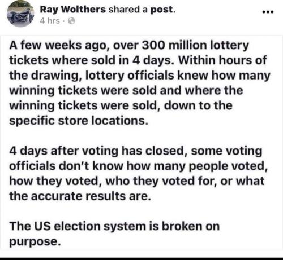Click the '4 hrs' timestamp

tap(50, 21)
